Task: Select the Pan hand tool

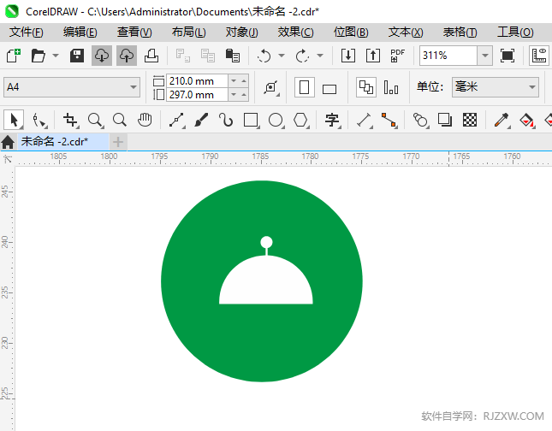Action: click(145, 120)
